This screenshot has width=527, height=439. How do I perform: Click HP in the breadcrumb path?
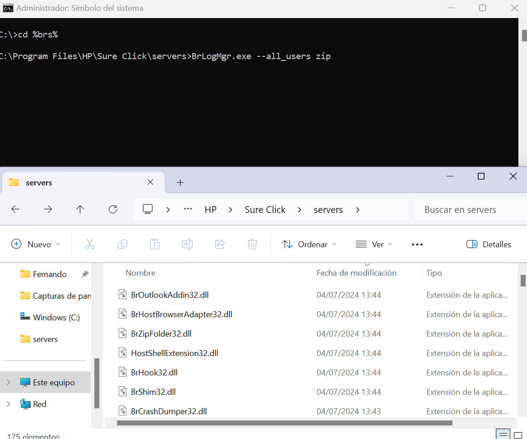(211, 210)
